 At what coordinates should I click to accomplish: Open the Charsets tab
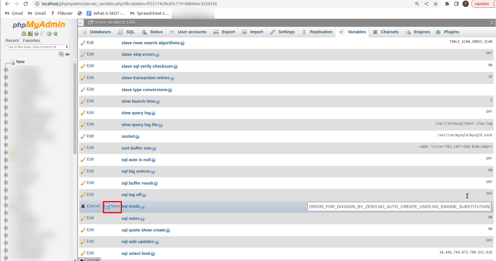tap(386, 32)
